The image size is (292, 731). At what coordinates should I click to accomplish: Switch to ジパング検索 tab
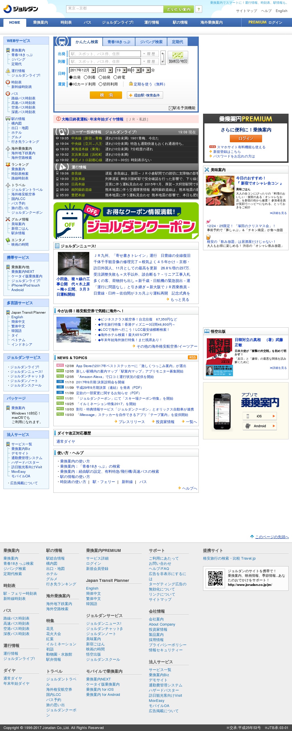click(x=151, y=42)
